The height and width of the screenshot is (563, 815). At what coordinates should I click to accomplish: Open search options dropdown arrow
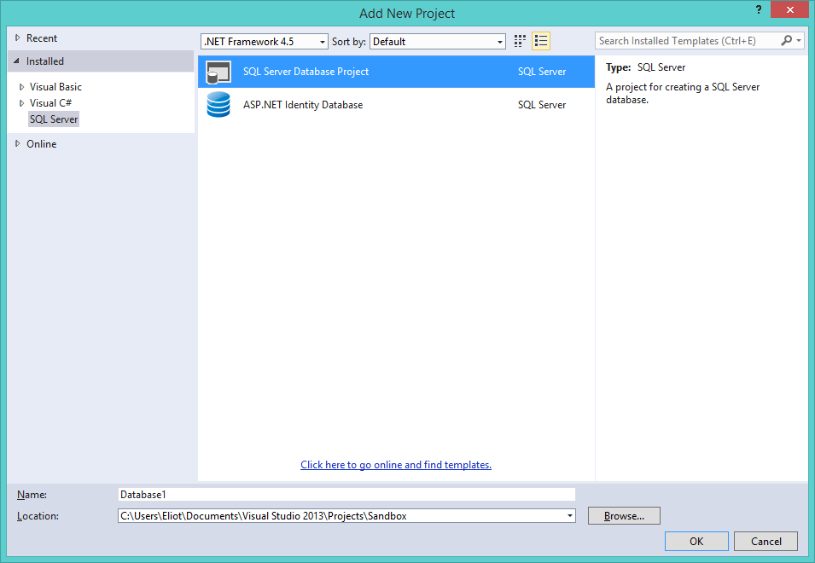[799, 40]
